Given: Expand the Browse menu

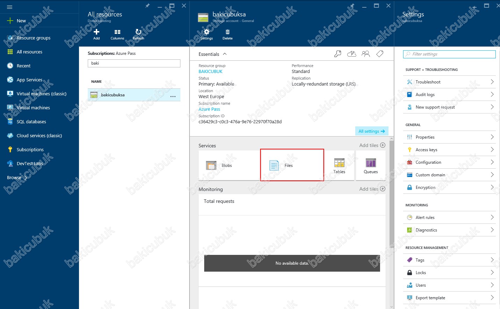Looking at the screenshot, I should click(17, 177).
